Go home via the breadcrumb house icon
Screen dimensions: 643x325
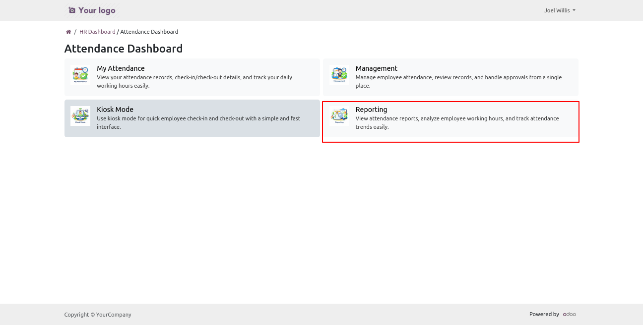coord(68,32)
